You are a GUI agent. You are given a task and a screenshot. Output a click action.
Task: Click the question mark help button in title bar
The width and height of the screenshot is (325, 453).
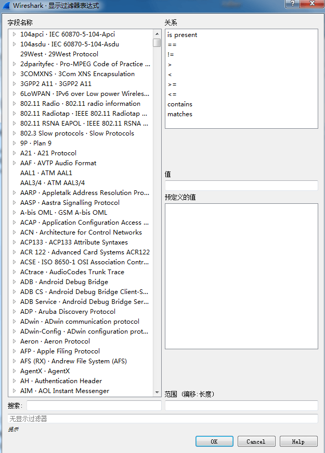pos(293,4)
